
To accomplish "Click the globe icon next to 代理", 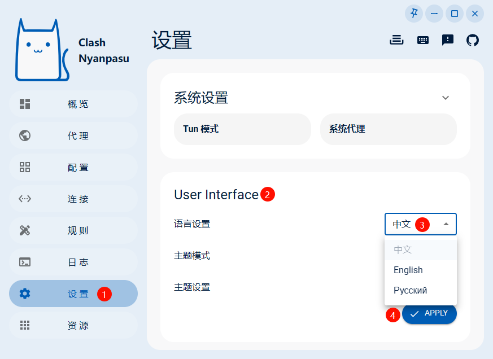I will tap(25, 135).
